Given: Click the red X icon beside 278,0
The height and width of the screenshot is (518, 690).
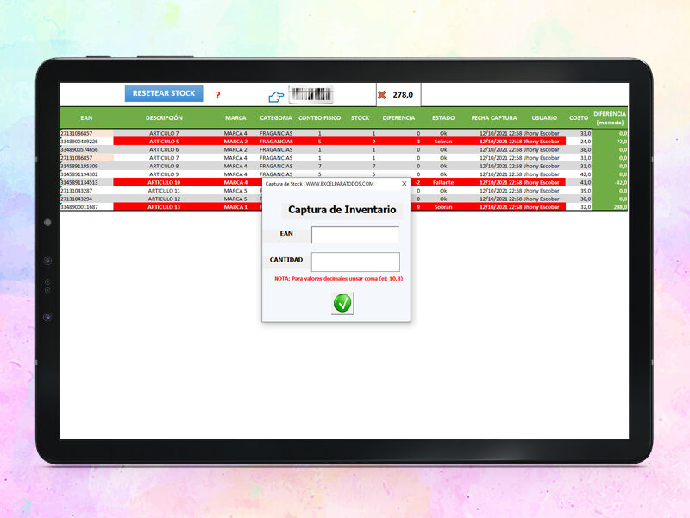Looking at the screenshot, I should coord(382,95).
